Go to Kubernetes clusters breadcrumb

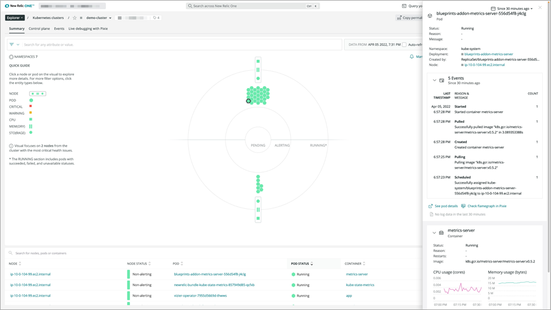pyautogui.click(x=48, y=18)
